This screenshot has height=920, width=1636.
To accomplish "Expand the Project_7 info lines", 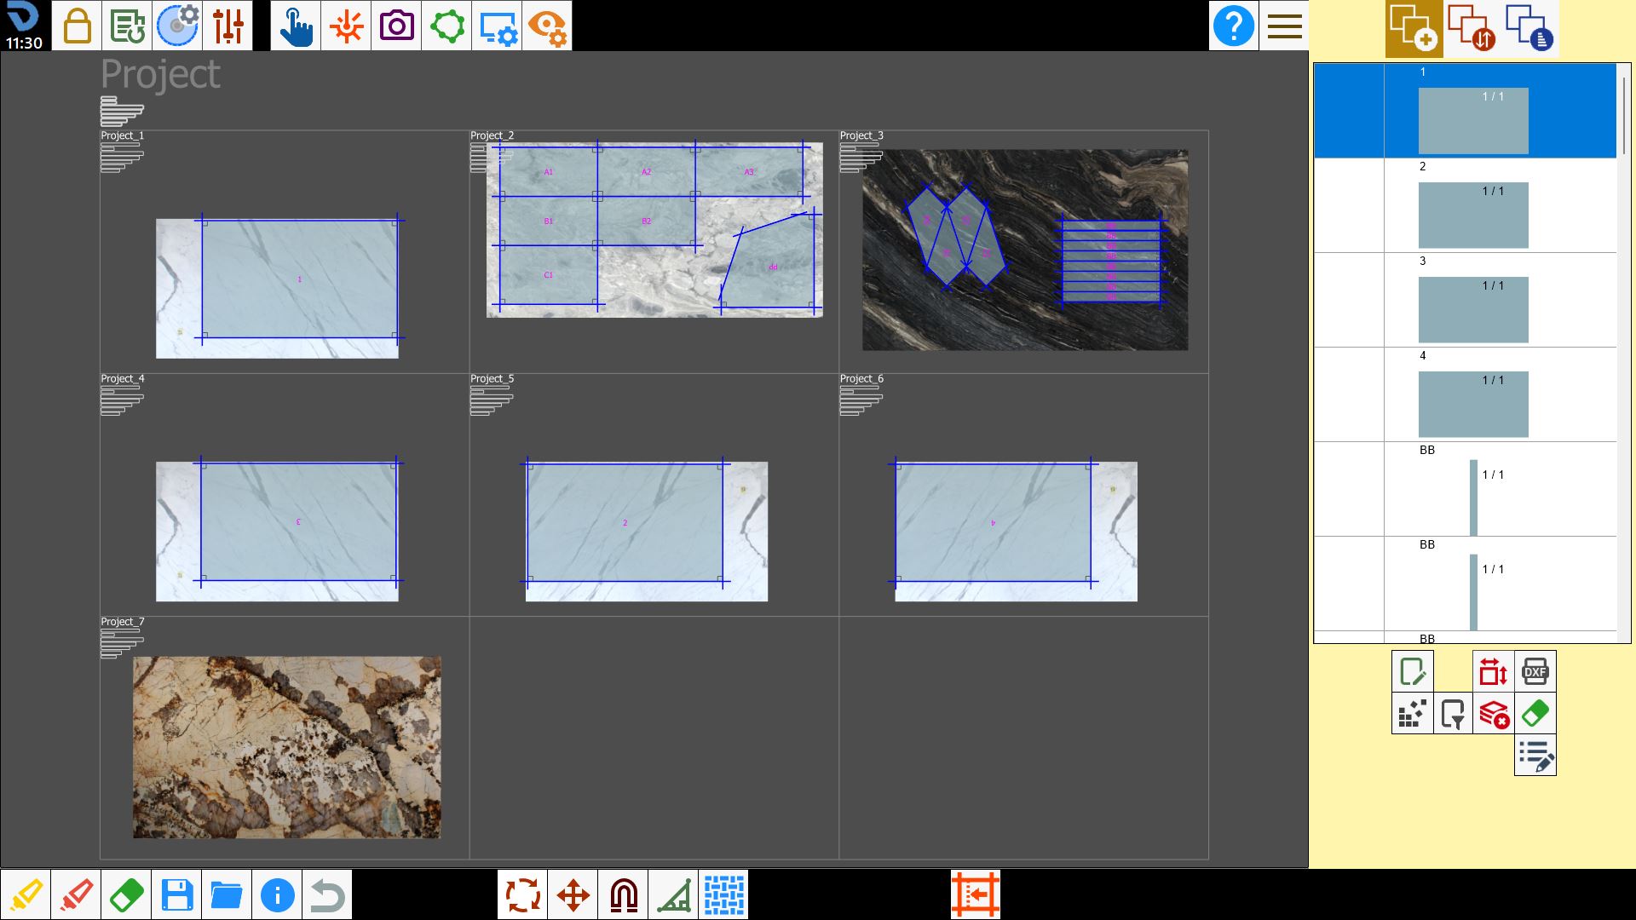I will pos(122,643).
